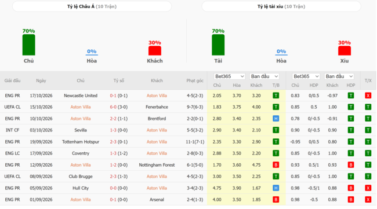Select the Tỷ lệ tài xỉu tab
The height and width of the screenshot is (209, 377).
point(281,6)
